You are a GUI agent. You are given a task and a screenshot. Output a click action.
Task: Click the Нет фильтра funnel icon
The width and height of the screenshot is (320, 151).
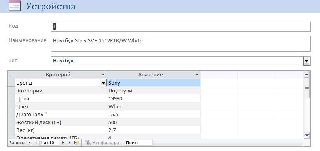pos(88,143)
